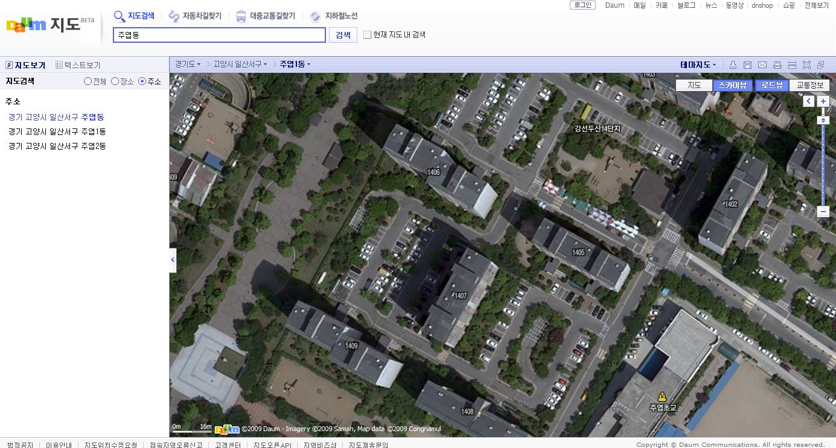Click the 주엽초교 school marker icon
The image size is (836, 448).
(662, 397)
